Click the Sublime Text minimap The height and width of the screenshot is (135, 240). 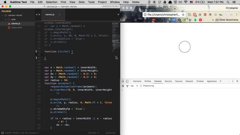116,37
